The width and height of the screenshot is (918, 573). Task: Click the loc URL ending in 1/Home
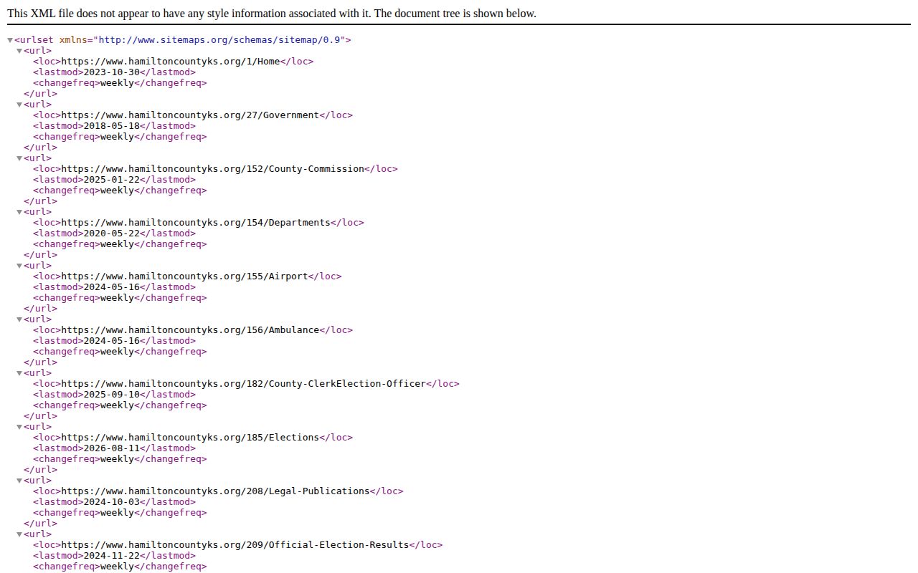click(x=171, y=62)
